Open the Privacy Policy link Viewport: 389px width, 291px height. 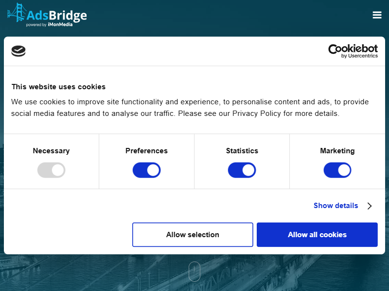tap(256, 113)
